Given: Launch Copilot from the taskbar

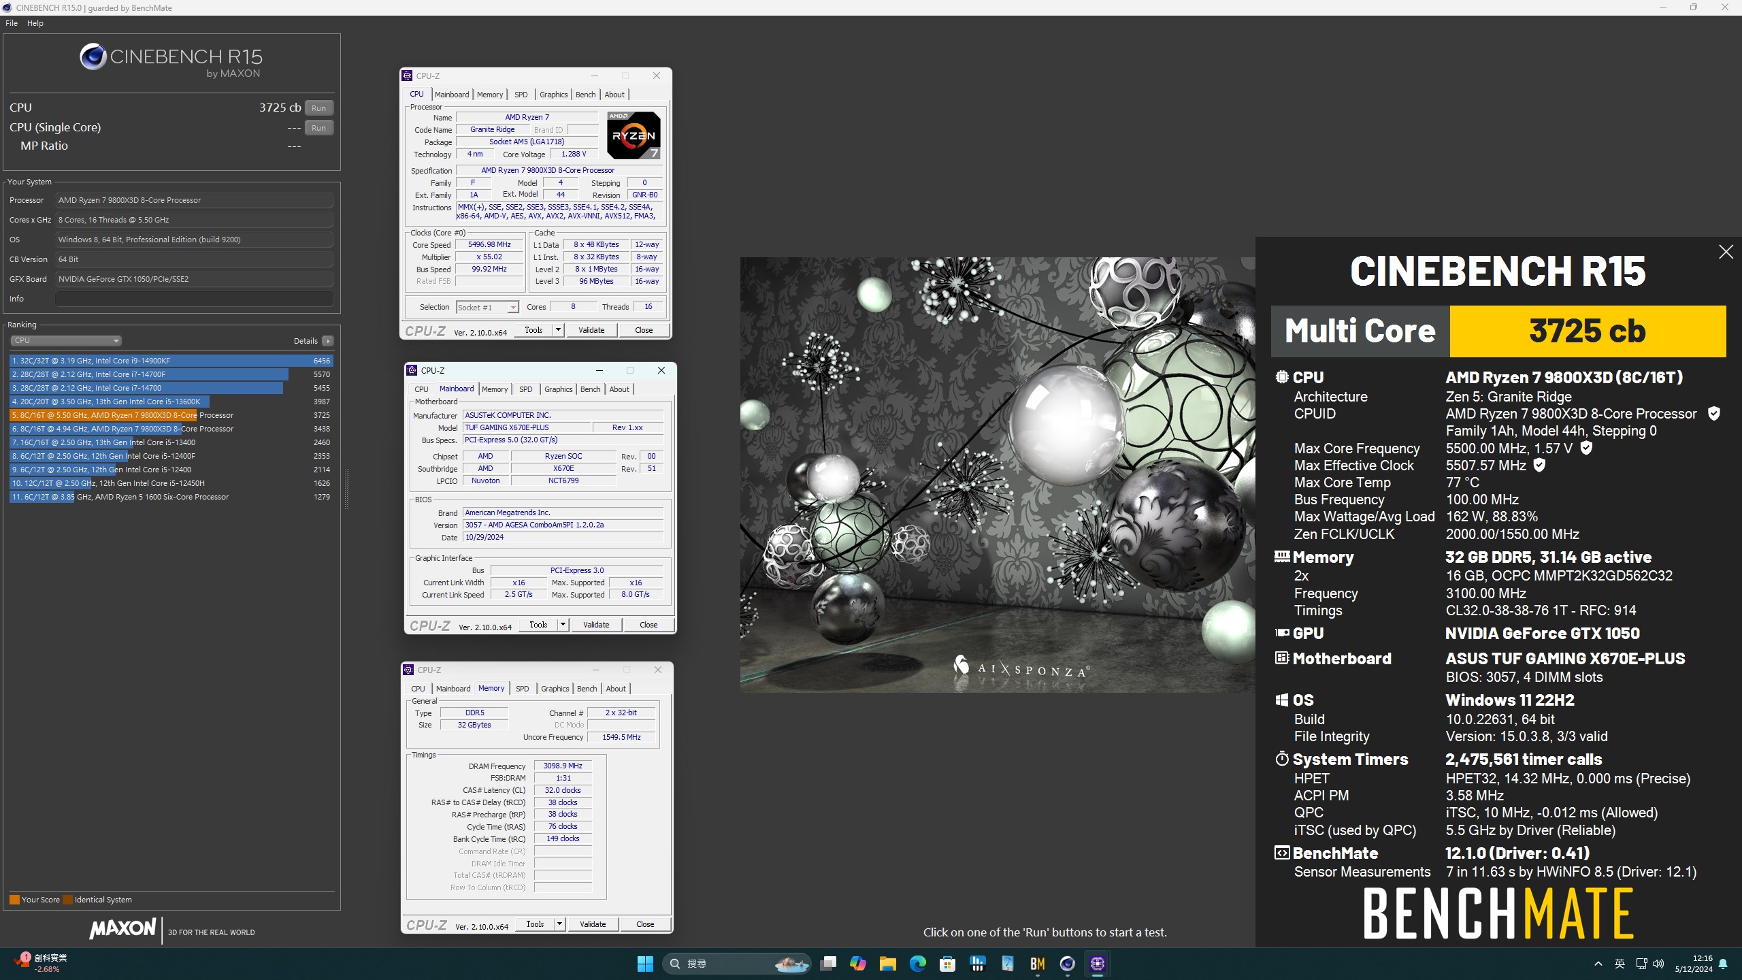Looking at the screenshot, I should pos(857,964).
